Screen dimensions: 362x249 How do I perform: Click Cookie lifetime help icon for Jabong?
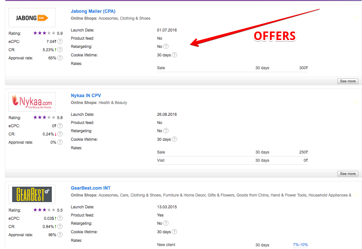pos(174,55)
